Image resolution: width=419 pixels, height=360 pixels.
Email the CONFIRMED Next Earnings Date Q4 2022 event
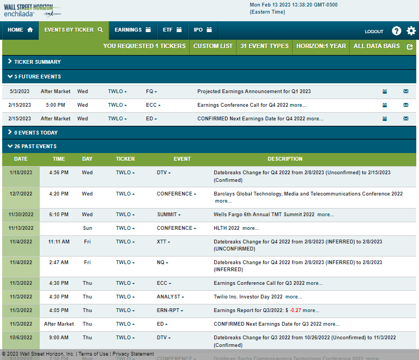[x=405, y=119]
